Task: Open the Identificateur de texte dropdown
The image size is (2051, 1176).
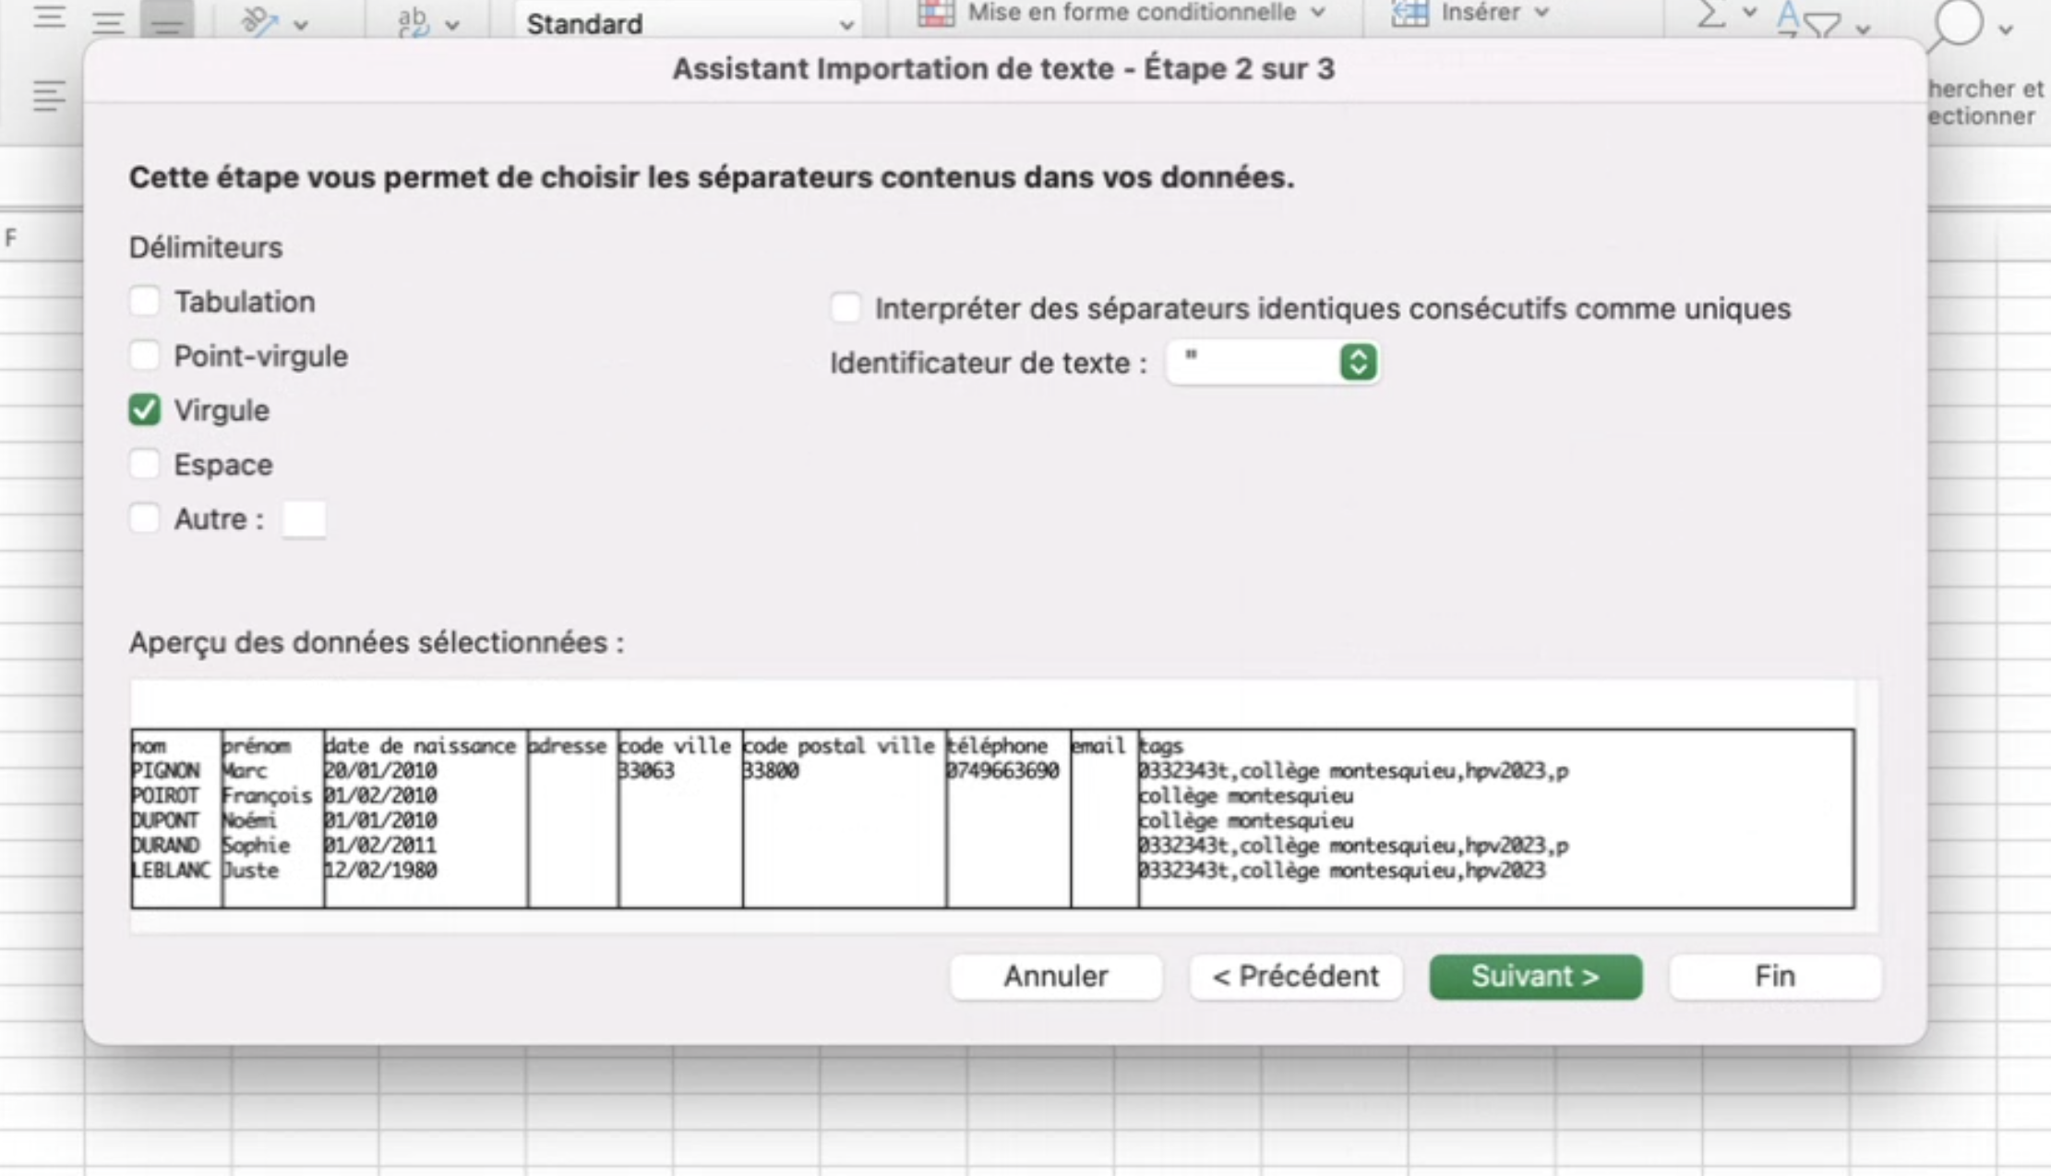Action: (1273, 362)
